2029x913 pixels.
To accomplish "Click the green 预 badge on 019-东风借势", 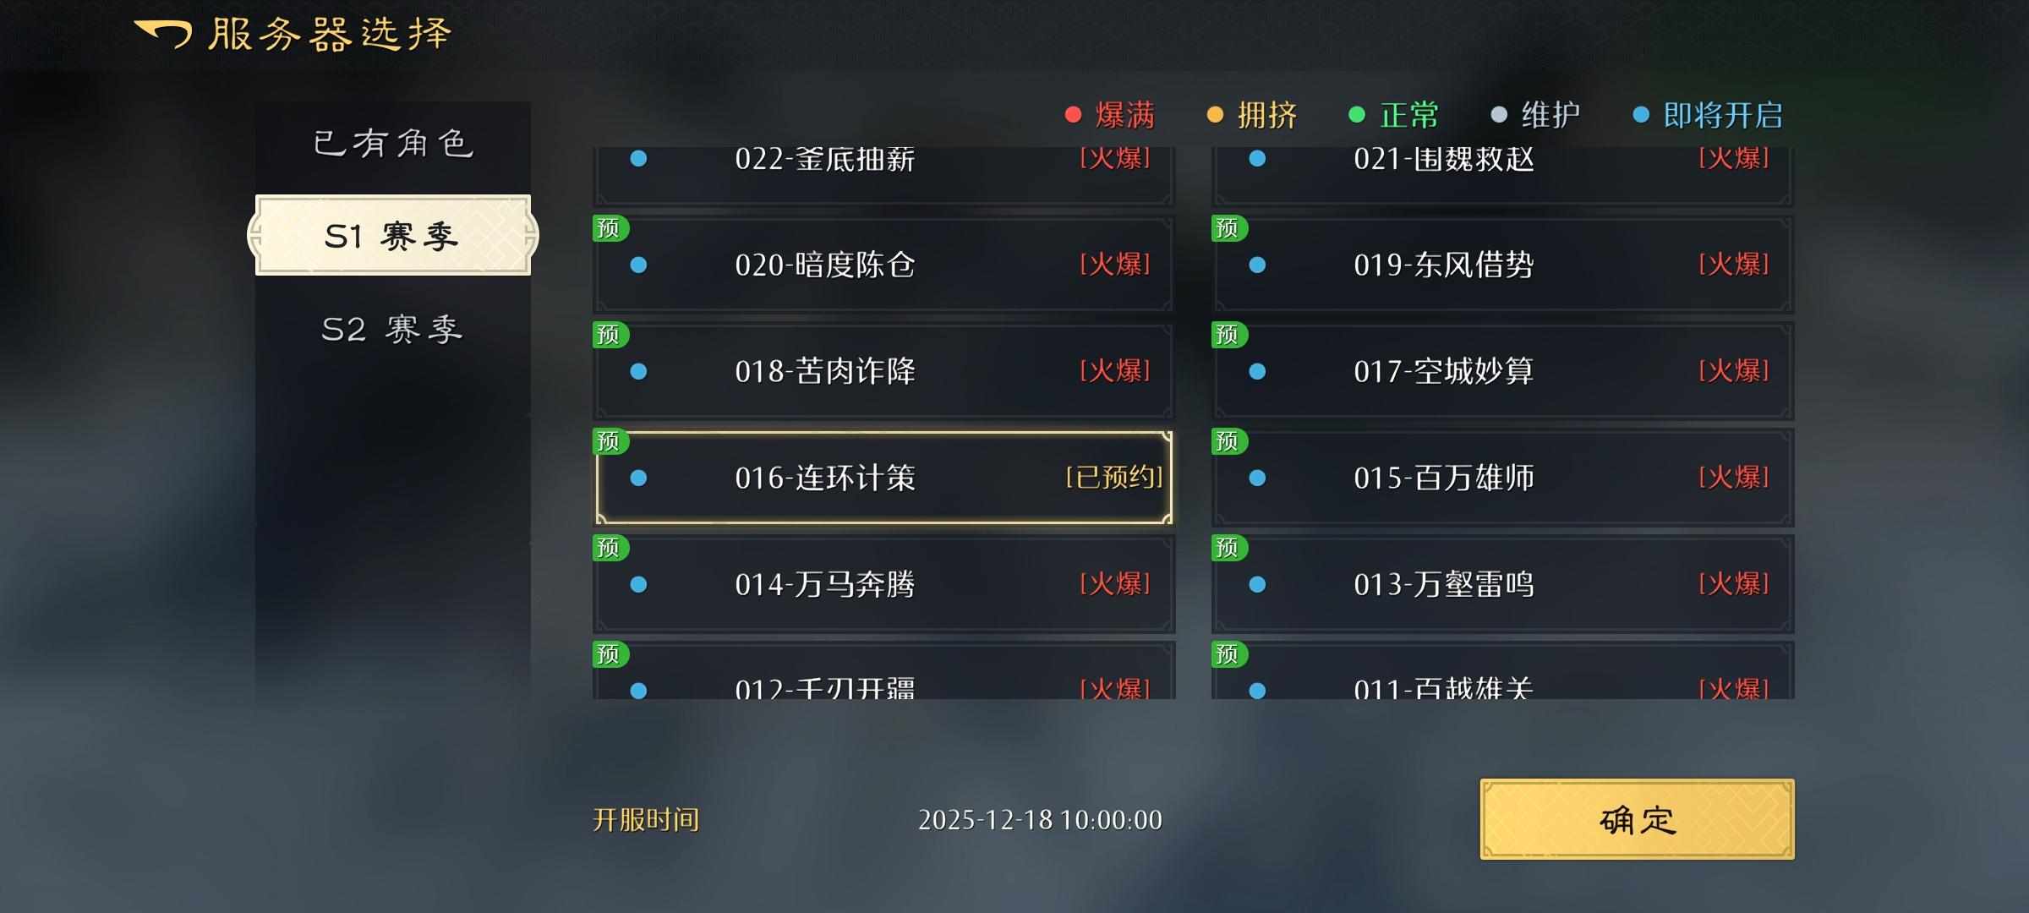I will 1228,228.
